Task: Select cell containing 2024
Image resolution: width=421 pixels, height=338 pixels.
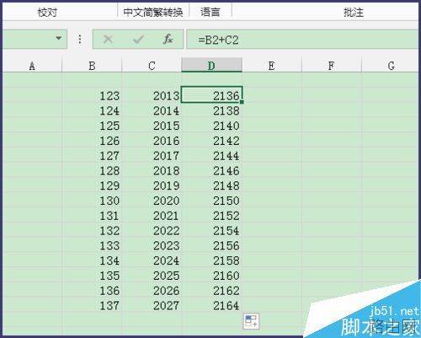Action: coord(152,260)
